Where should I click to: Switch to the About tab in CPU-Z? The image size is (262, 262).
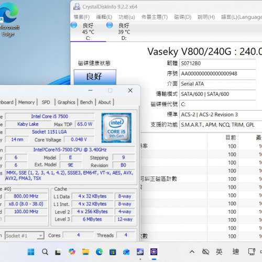(104, 102)
